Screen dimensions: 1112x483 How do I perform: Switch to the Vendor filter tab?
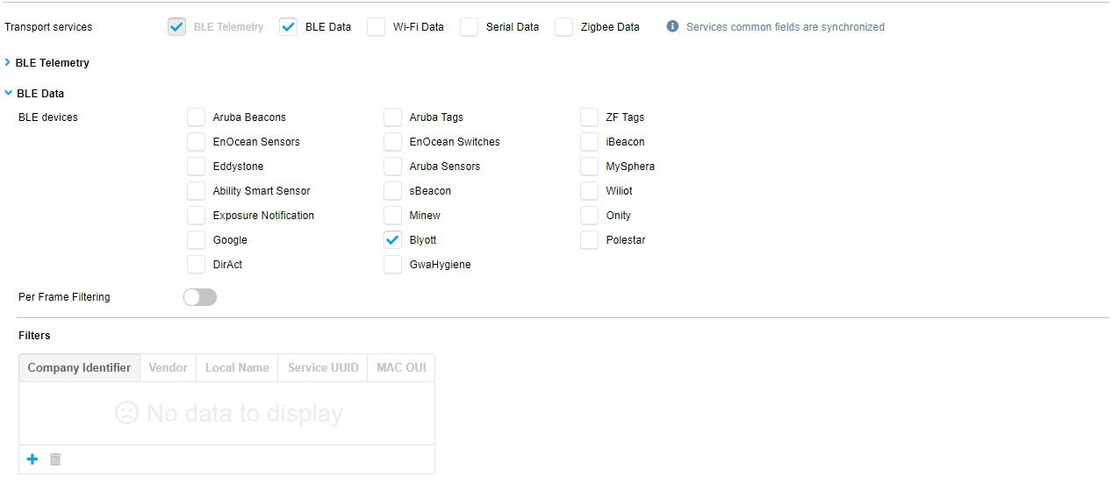click(x=168, y=368)
